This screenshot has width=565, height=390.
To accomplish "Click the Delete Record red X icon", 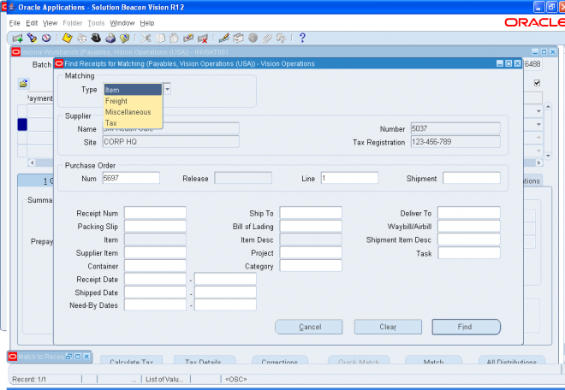I will [203, 38].
